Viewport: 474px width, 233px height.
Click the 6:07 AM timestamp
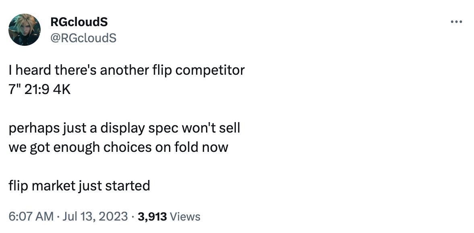[31, 217]
